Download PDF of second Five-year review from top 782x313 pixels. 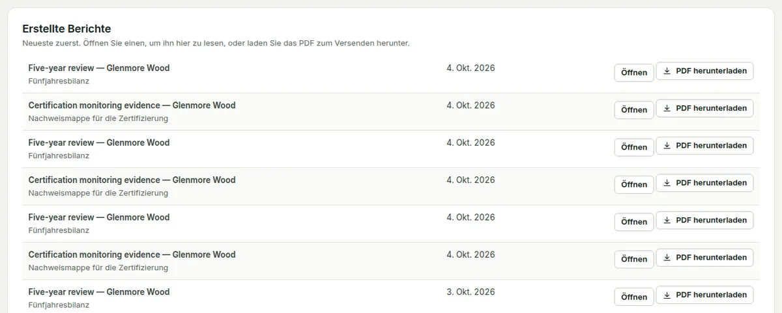pyautogui.click(x=704, y=146)
